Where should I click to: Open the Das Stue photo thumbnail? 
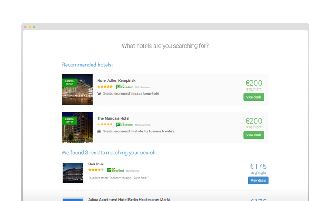[73, 173]
